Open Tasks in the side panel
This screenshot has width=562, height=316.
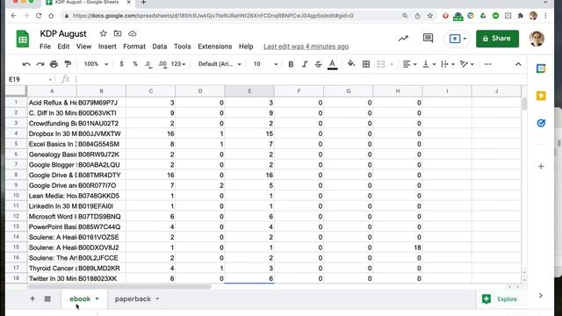(541, 123)
